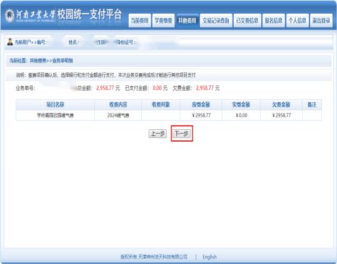Open the 当前费用 tab
The width and height of the screenshot is (337, 264).
pos(139,21)
